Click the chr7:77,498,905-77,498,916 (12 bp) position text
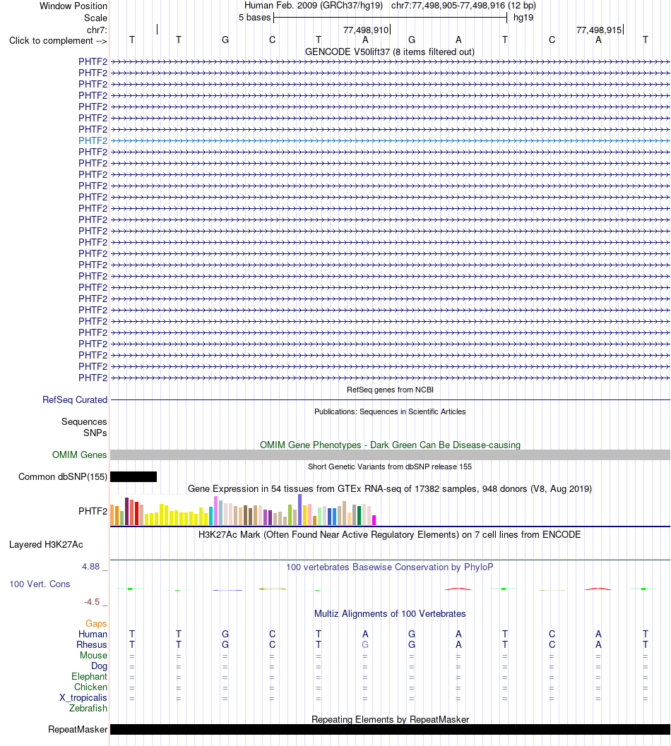This screenshot has height=746, width=671. tap(463, 6)
